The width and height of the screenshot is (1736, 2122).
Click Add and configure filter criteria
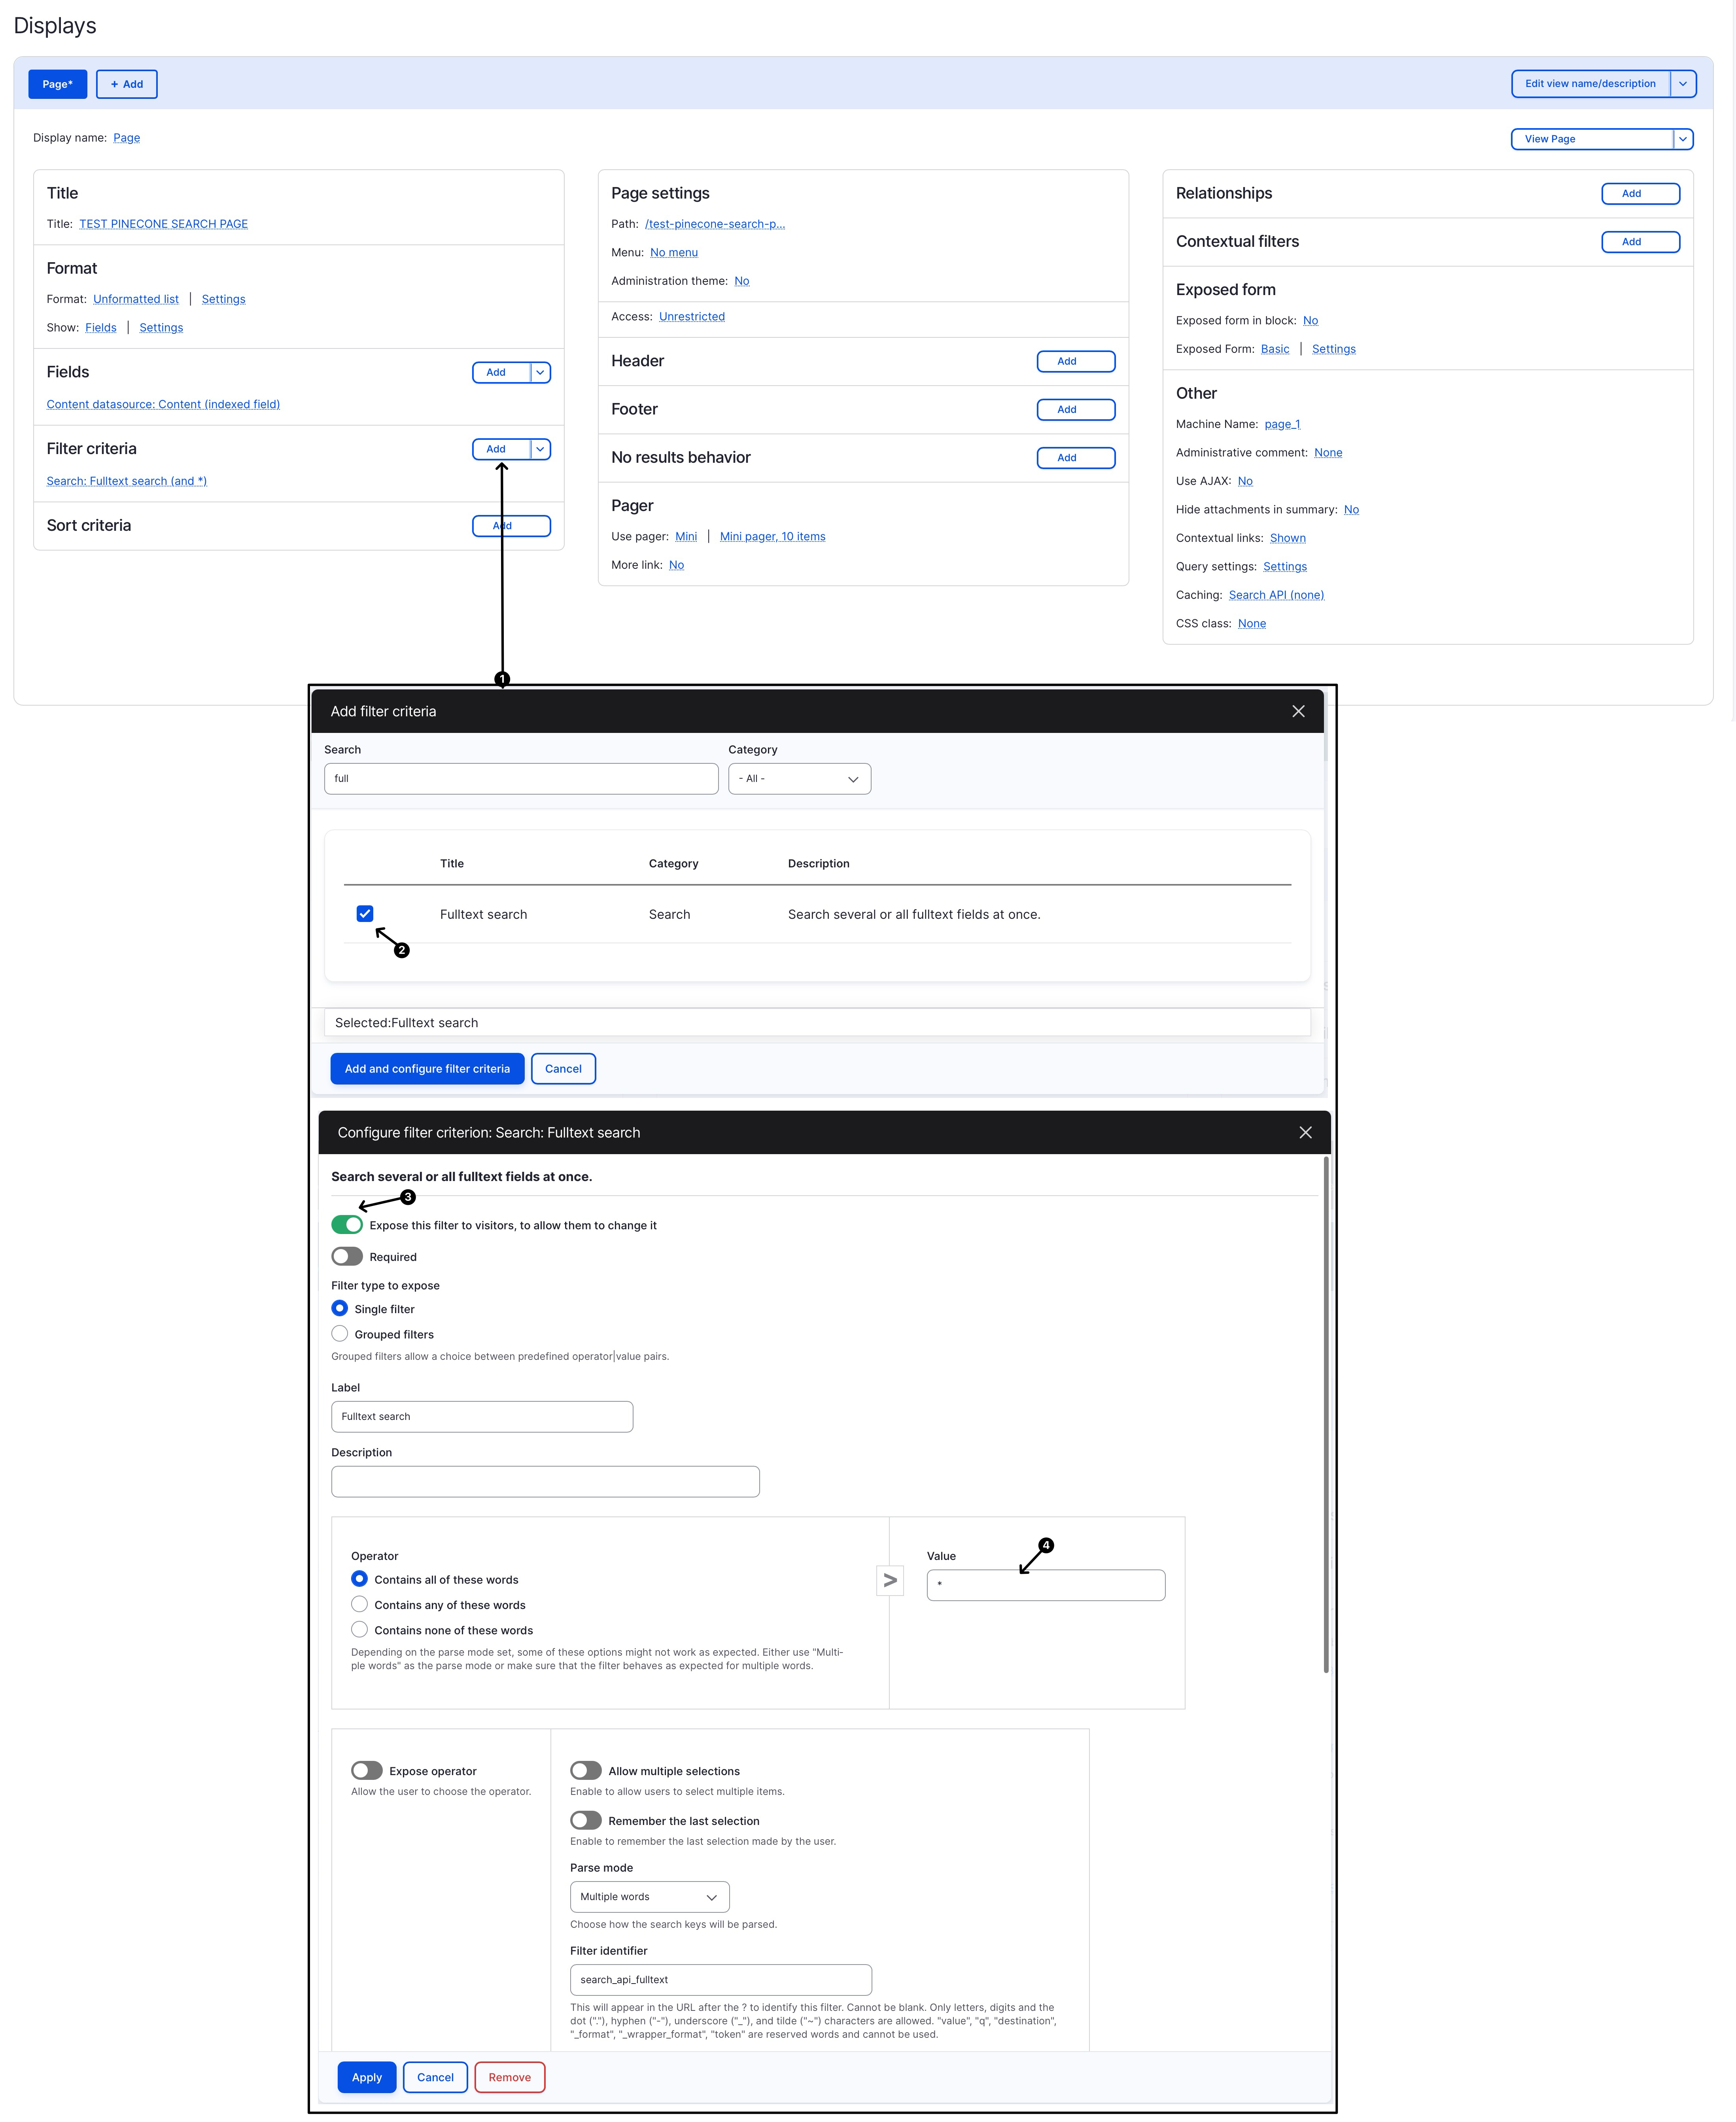(427, 1068)
